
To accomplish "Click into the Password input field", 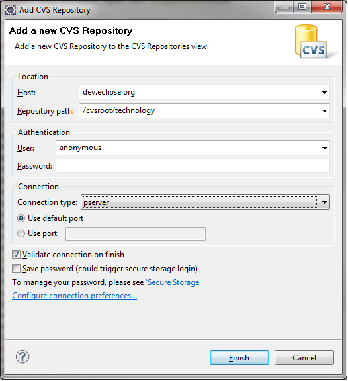I will coord(193,166).
